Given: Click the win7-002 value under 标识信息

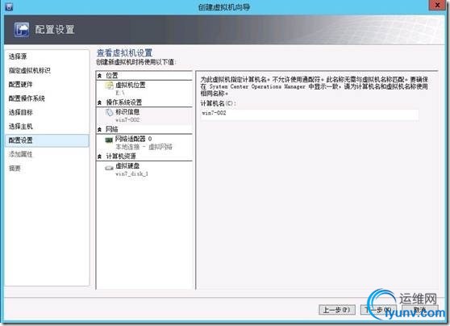Looking at the screenshot, I should coord(127,119).
